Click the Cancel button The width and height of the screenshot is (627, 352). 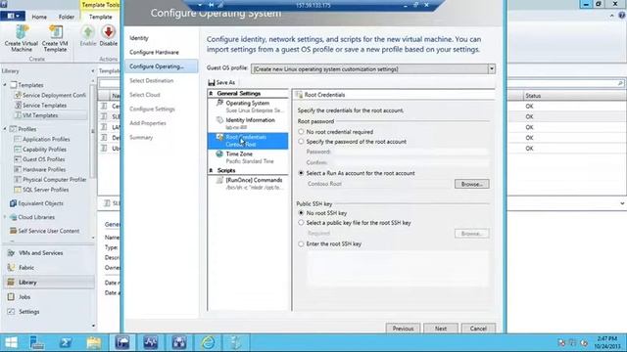point(478,329)
